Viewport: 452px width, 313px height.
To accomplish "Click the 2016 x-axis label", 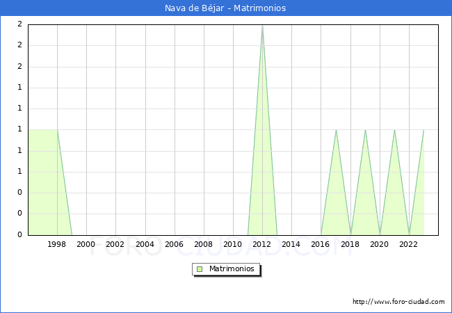I will 321,244.
